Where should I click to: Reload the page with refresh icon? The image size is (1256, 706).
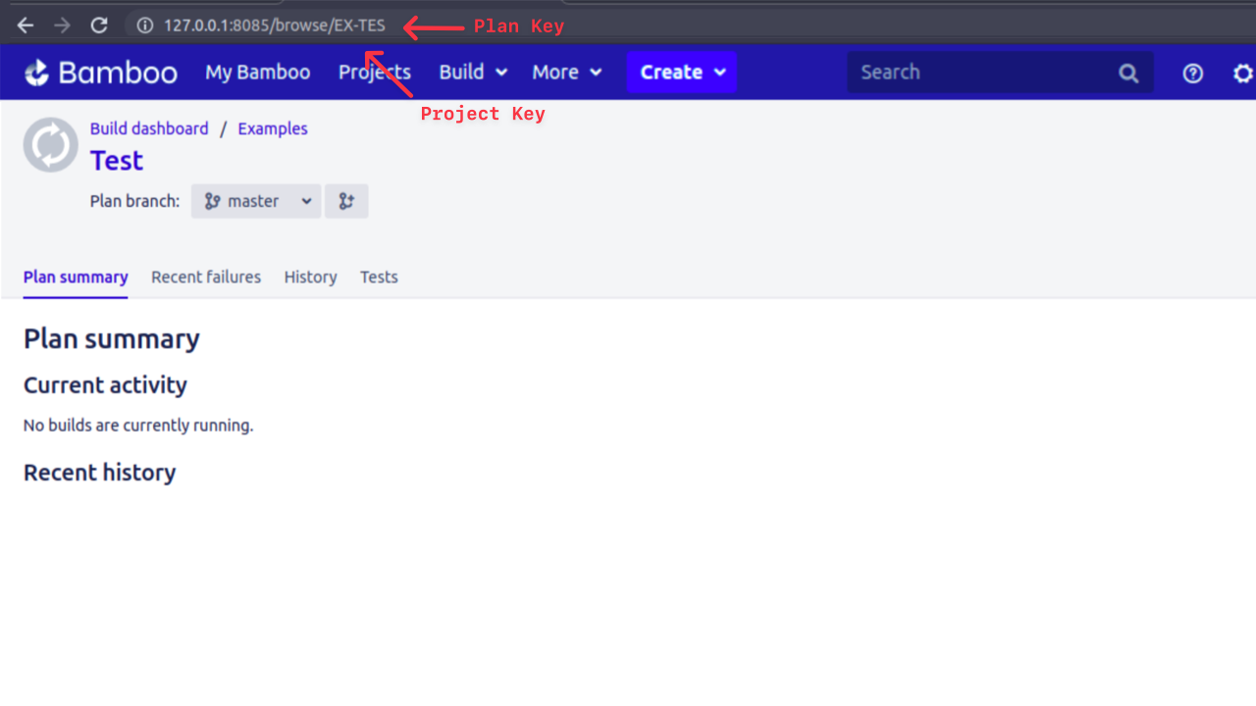99,25
